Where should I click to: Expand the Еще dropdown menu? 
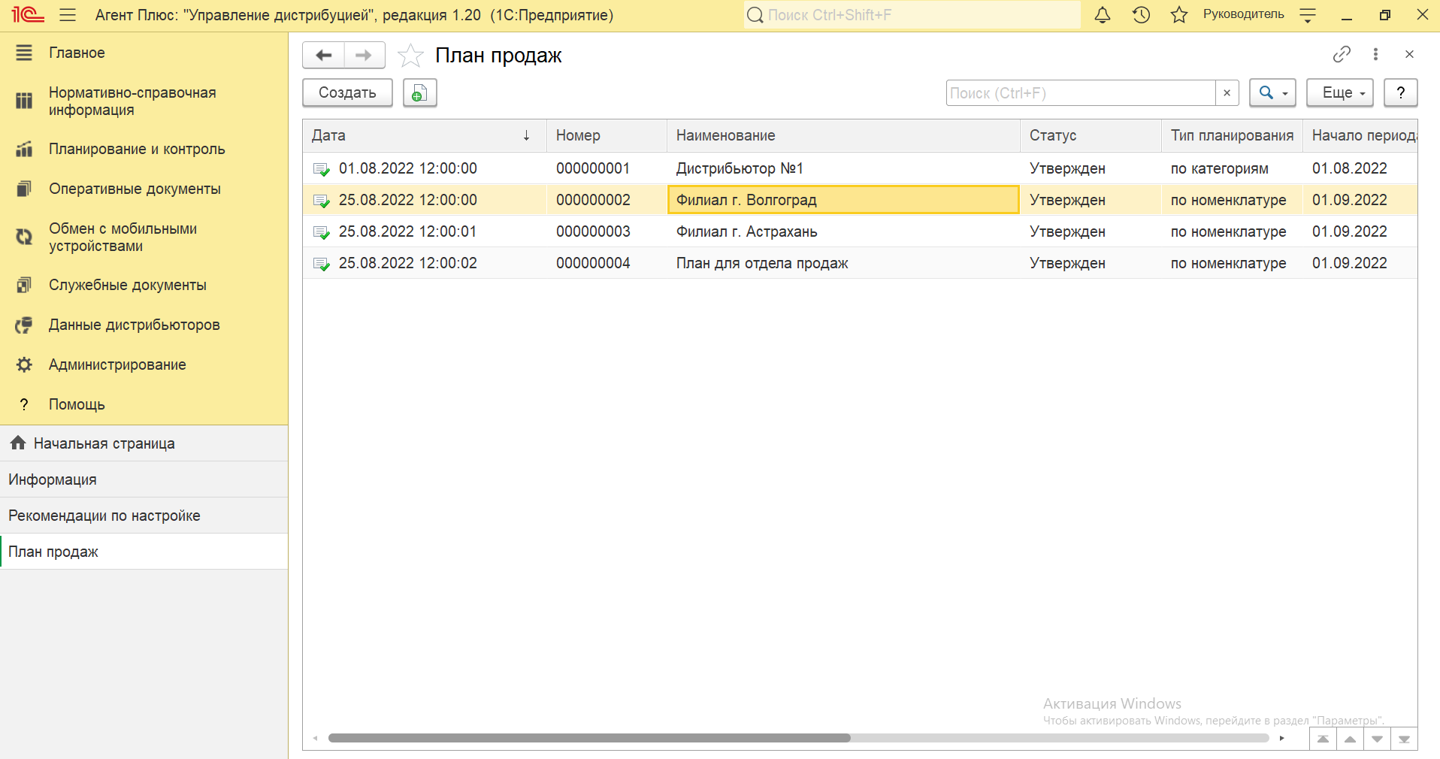(1339, 92)
